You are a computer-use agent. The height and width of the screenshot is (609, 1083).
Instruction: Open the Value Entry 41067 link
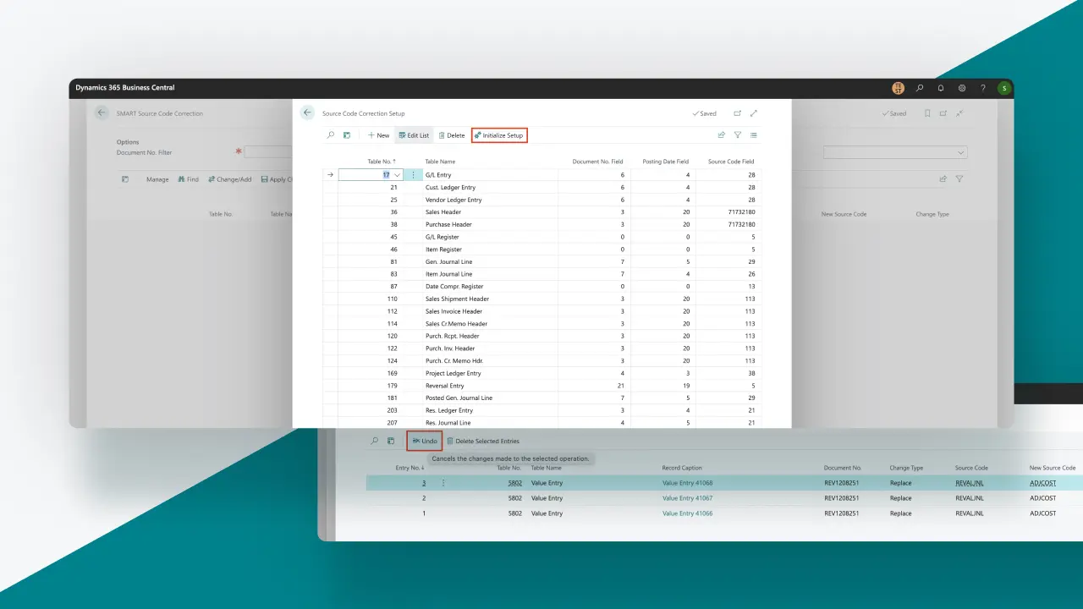tap(687, 498)
